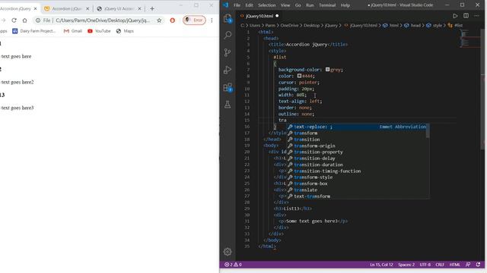487x273 pixels.
Task: Click the VS Code logo icon
Action: click(x=225, y=5)
